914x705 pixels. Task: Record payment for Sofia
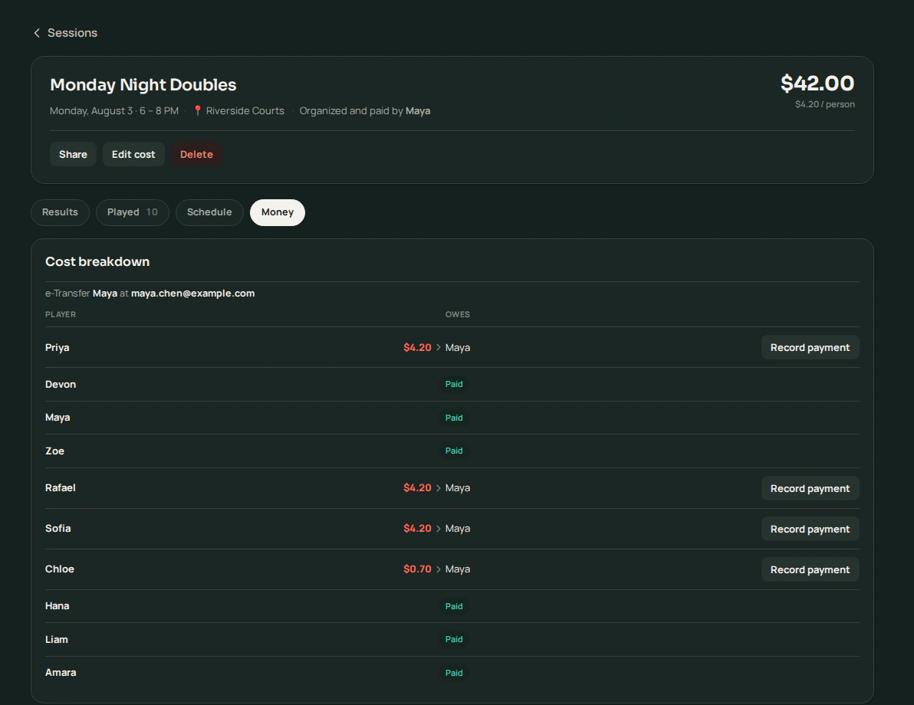tap(810, 529)
